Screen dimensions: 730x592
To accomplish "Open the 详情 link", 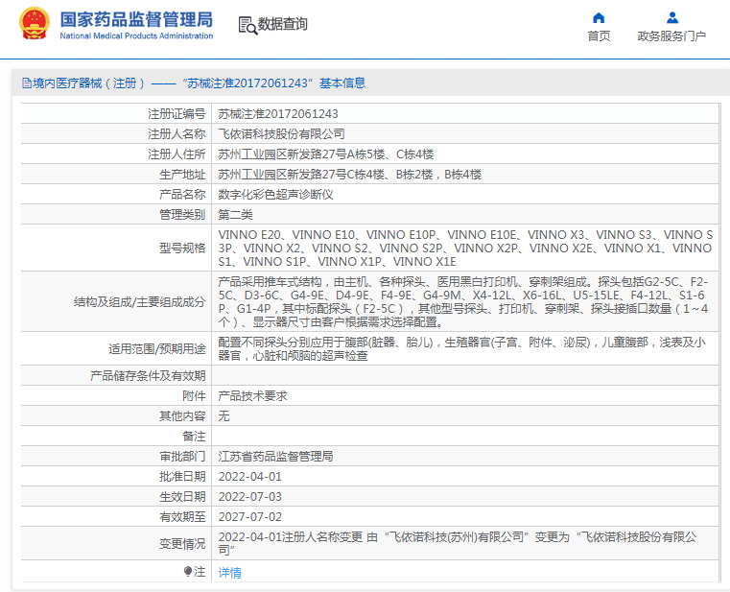I will pos(230,573).
